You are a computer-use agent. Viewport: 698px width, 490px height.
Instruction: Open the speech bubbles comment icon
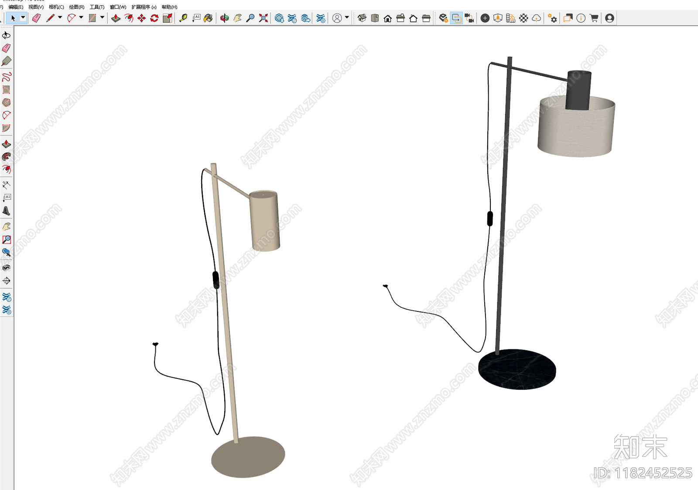pos(568,18)
